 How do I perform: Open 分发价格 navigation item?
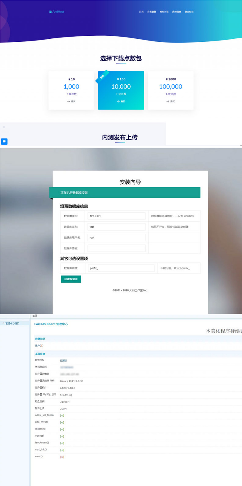tap(152, 12)
